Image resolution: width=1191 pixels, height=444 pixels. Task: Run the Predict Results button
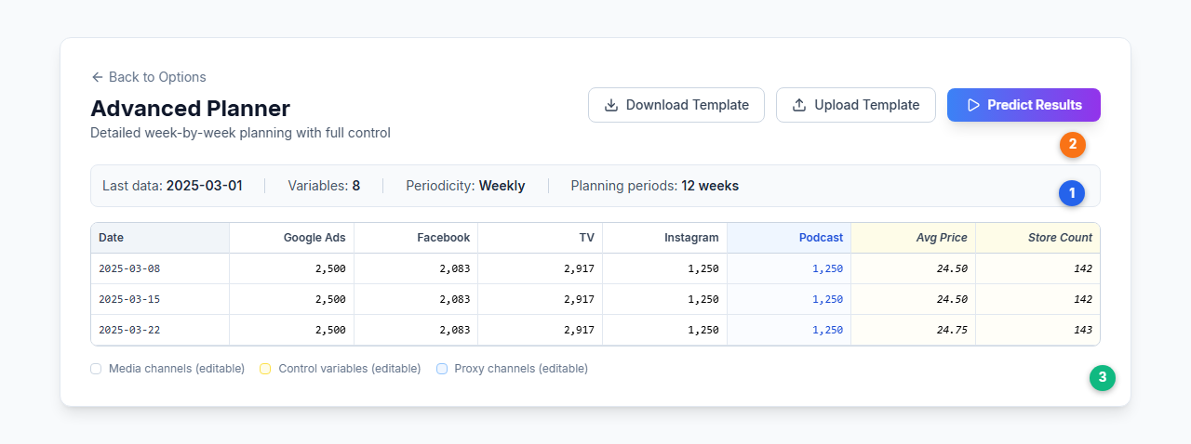[1024, 105]
